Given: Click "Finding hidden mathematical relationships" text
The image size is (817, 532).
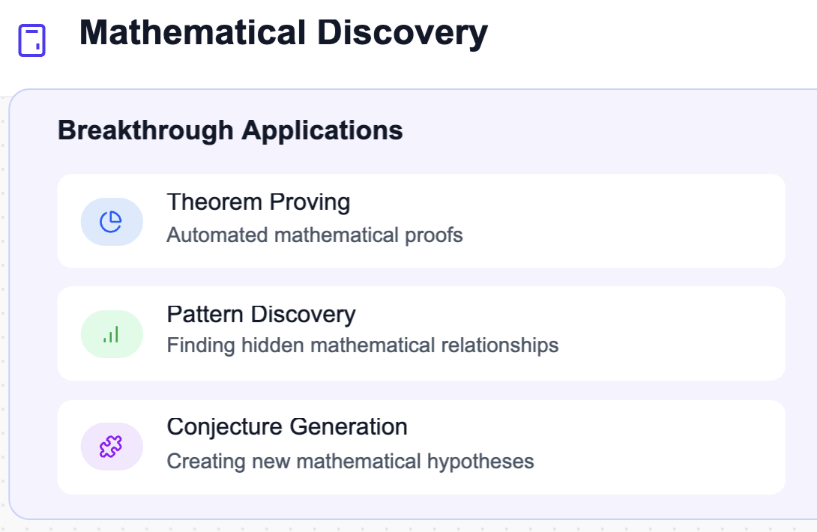Looking at the screenshot, I should [363, 345].
